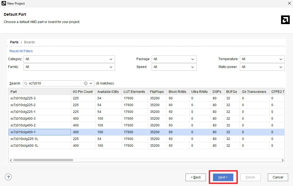Click the horizontal scrollbar right arrow

pos(282,160)
